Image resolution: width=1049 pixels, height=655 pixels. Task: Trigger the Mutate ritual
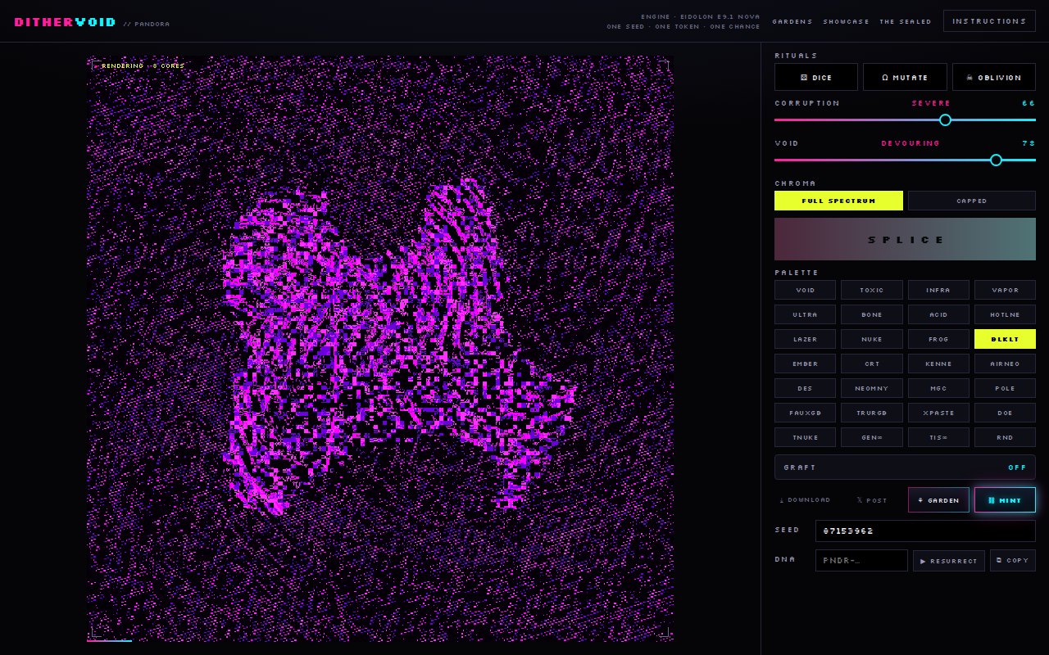(x=905, y=77)
